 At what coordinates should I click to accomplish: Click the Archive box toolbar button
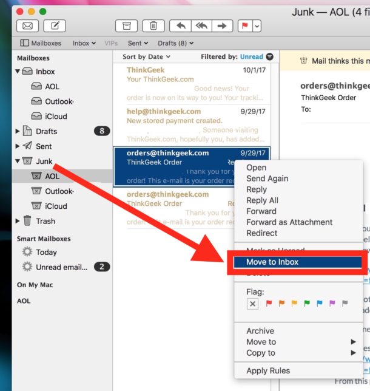(x=126, y=25)
